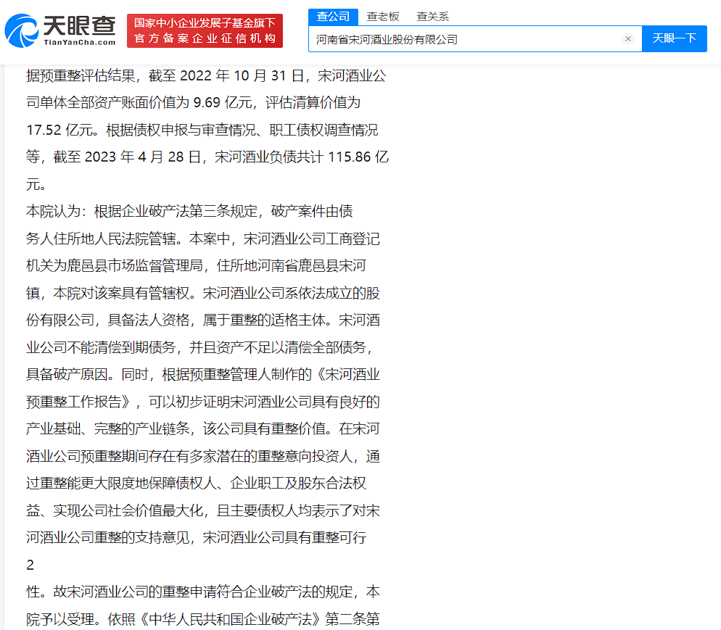The image size is (721, 630).
Task: Open the 查关系 tab
Action: (432, 17)
